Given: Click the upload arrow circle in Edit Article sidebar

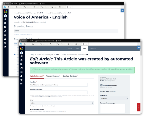Looking at the screenshot, I should (x=21, y=60).
